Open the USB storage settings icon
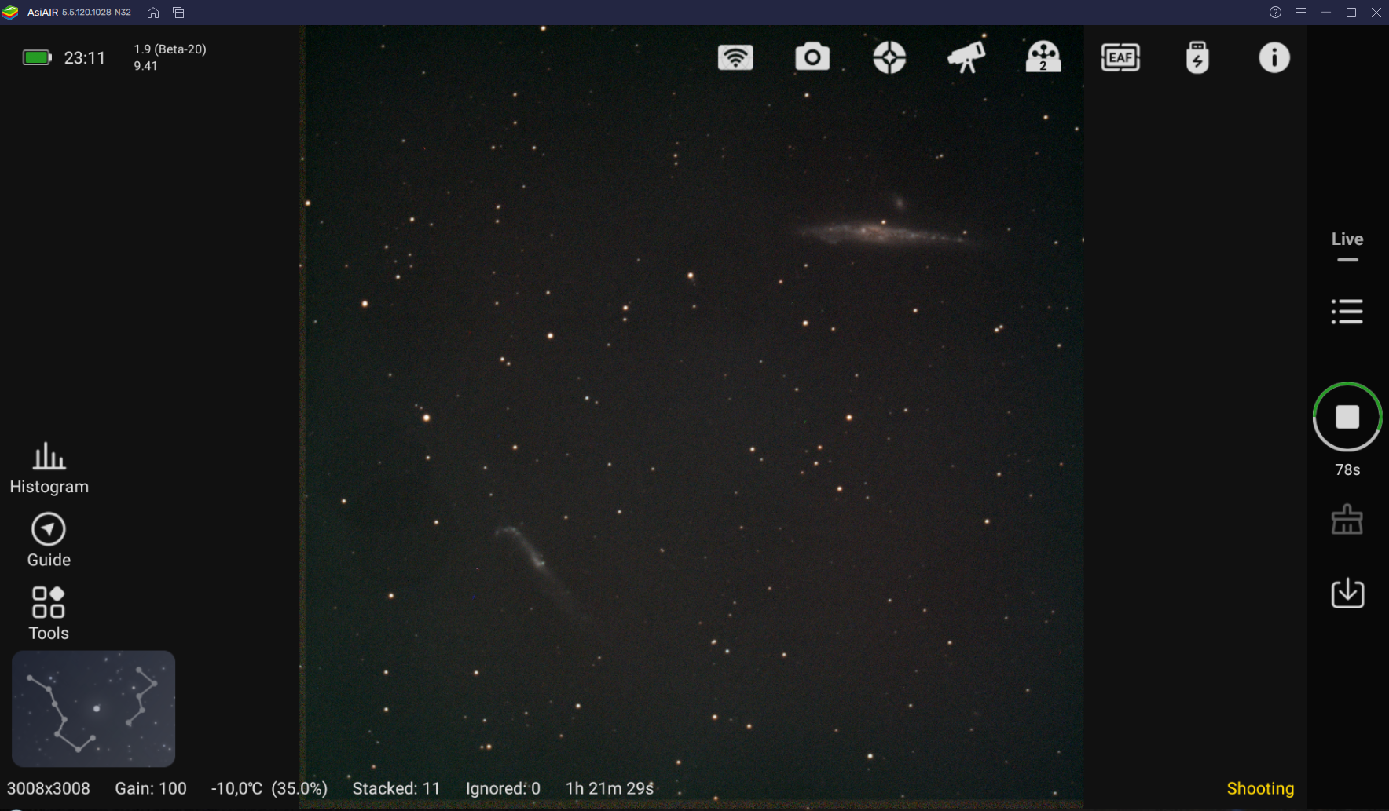 click(1197, 57)
